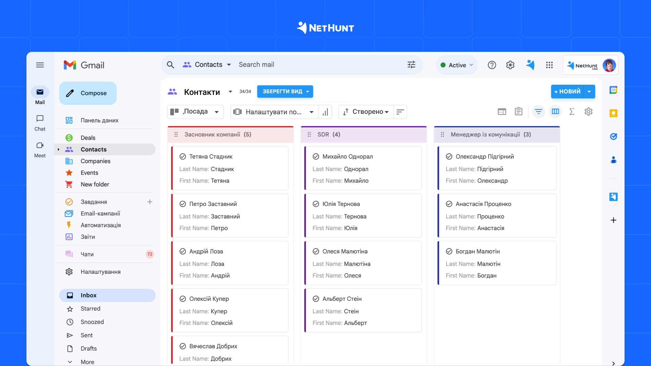651x366 pixels.
Task: Open the Contacts search scope dropdown
Action: coord(208,65)
